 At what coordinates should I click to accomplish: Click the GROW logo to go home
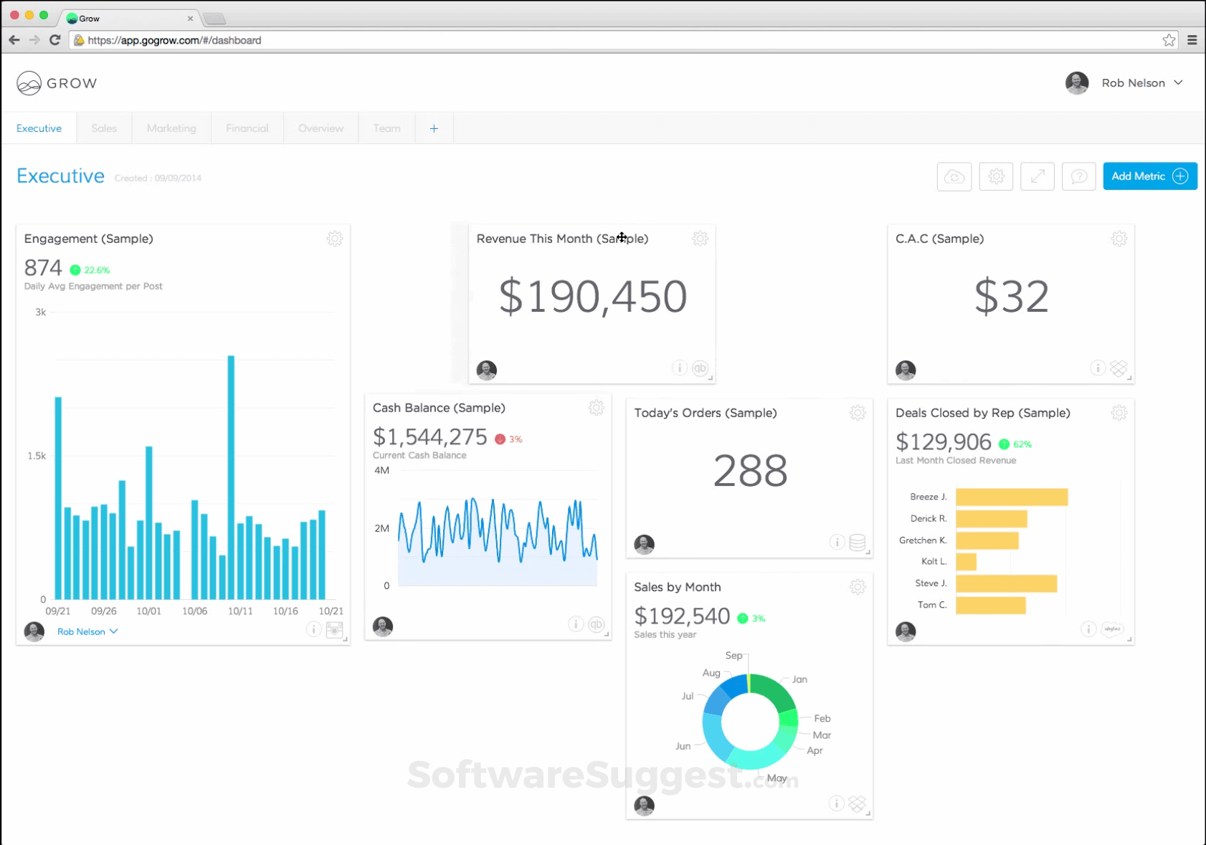57,82
